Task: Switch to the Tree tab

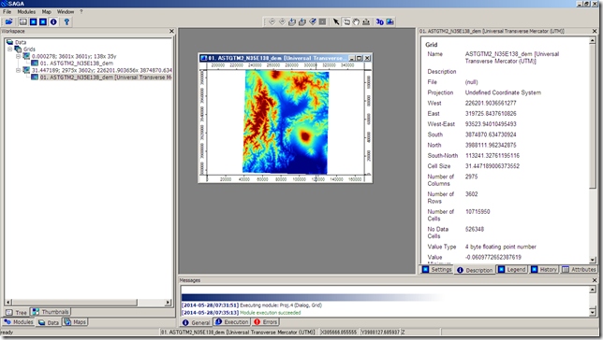Action: coord(17,312)
